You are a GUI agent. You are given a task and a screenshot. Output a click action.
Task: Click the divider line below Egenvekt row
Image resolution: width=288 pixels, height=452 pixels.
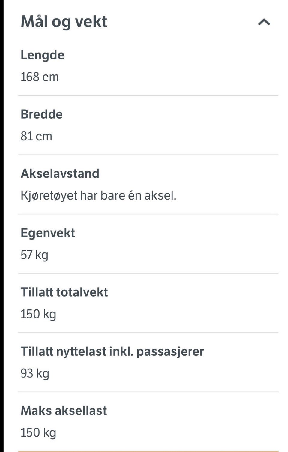(x=148, y=273)
